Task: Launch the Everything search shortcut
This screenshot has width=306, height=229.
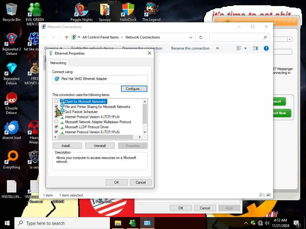Action: [12, 160]
